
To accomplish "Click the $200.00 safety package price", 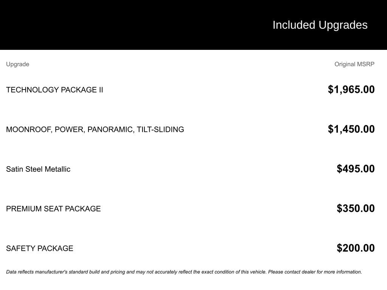I will tap(356, 248).
